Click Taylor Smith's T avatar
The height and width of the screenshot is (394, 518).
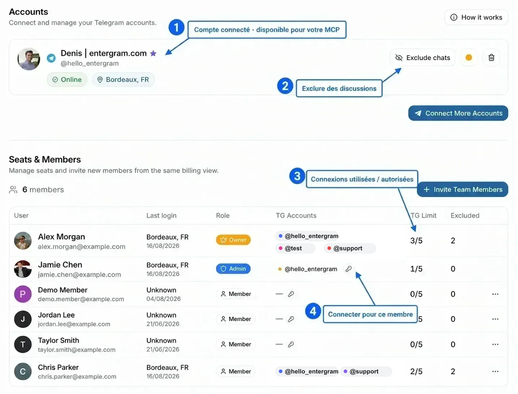23,345
